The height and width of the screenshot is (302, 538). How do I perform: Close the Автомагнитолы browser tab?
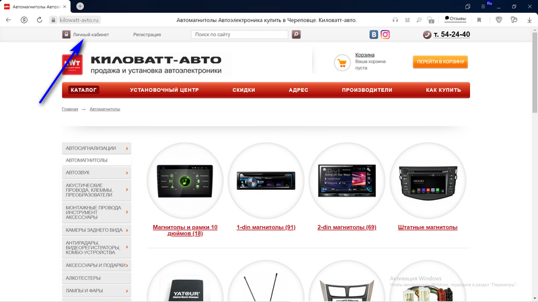65,7
